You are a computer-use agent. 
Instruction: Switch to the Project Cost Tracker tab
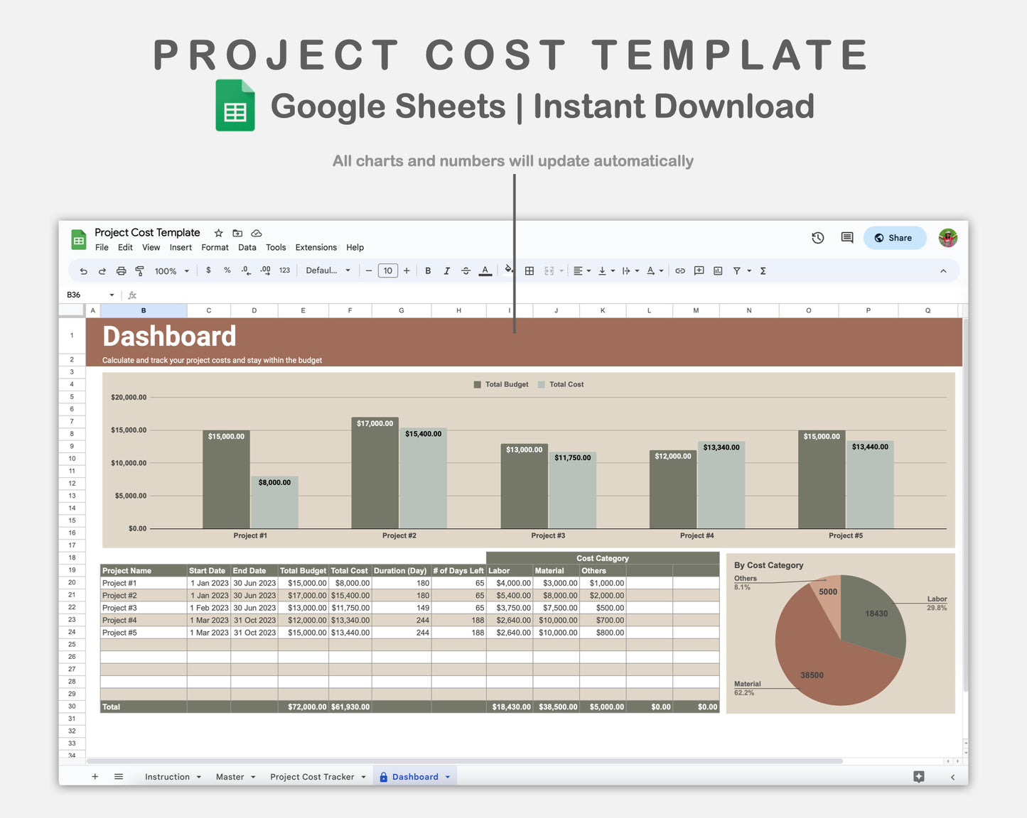coord(312,776)
